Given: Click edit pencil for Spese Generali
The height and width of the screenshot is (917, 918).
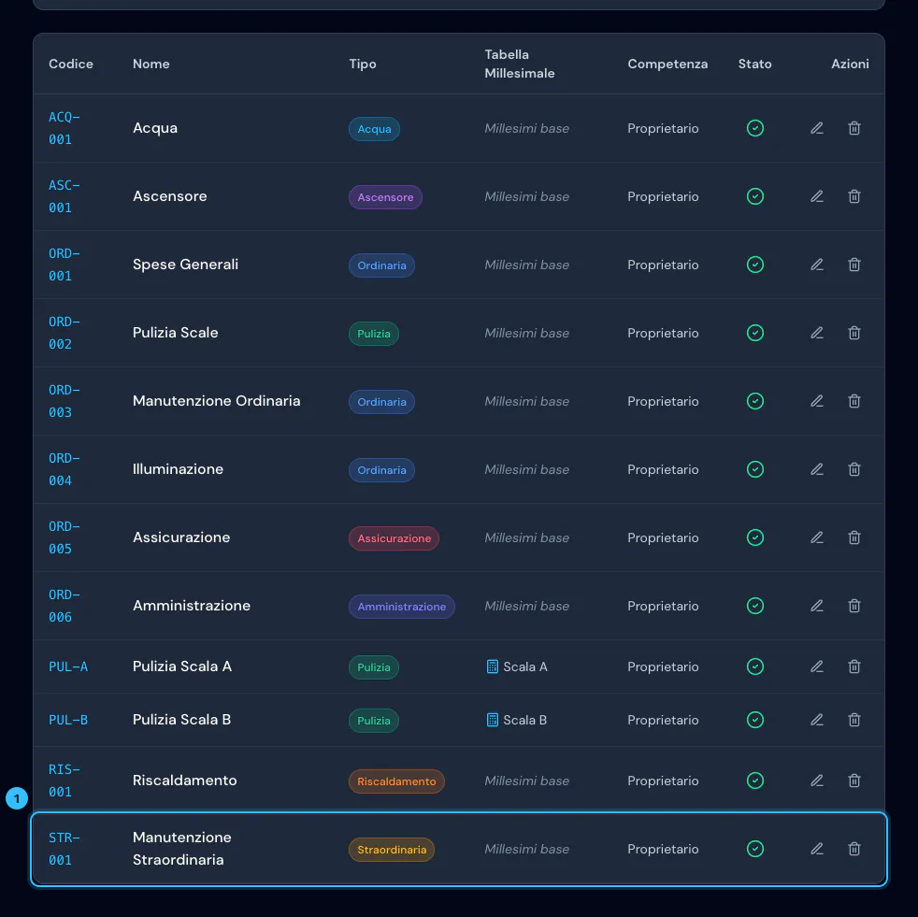Looking at the screenshot, I should (817, 265).
